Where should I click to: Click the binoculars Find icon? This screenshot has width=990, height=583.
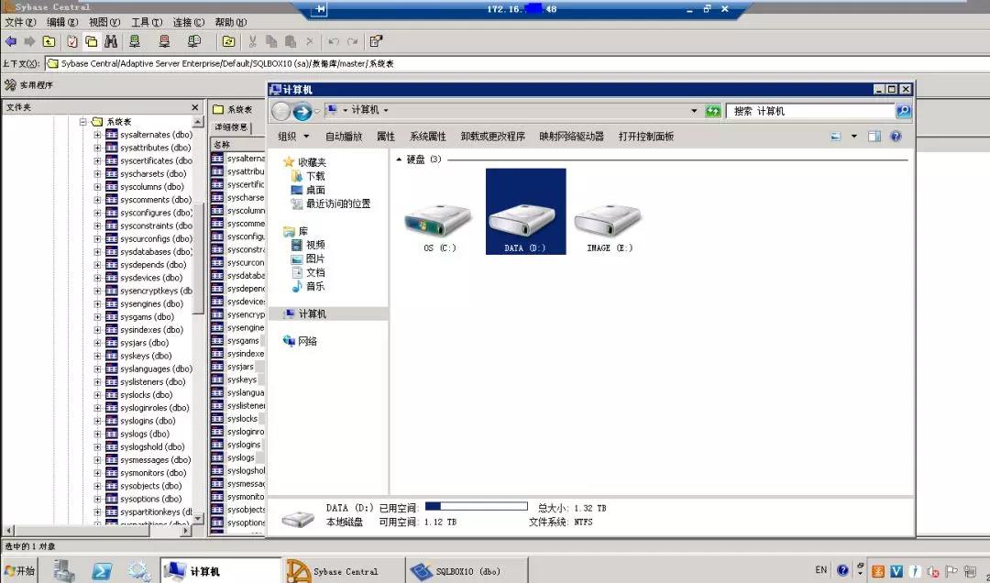pos(111,41)
